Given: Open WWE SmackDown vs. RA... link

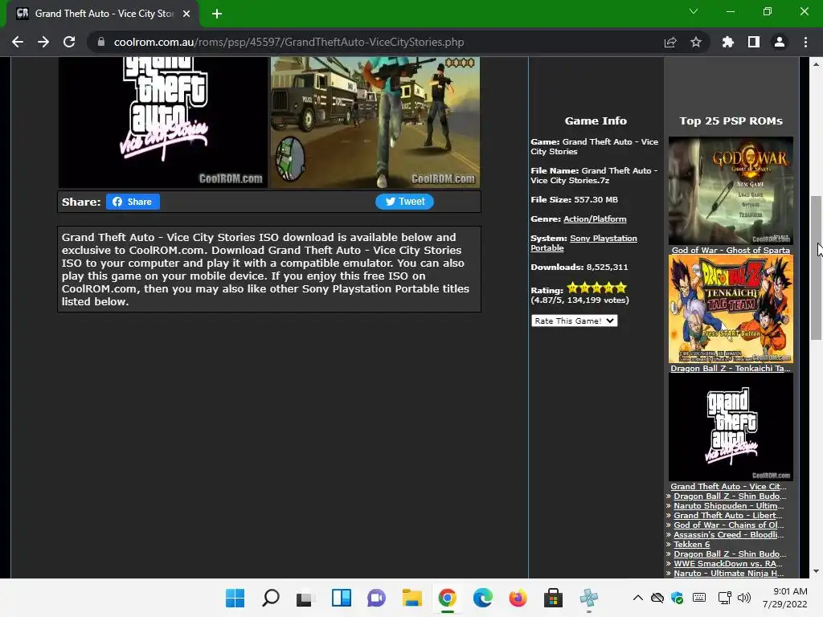Looking at the screenshot, I should point(728,563).
